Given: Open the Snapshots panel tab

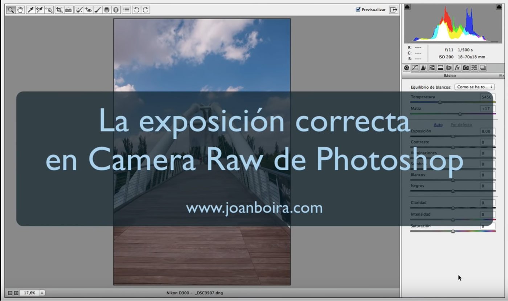Looking at the screenshot, I should (x=483, y=68).
